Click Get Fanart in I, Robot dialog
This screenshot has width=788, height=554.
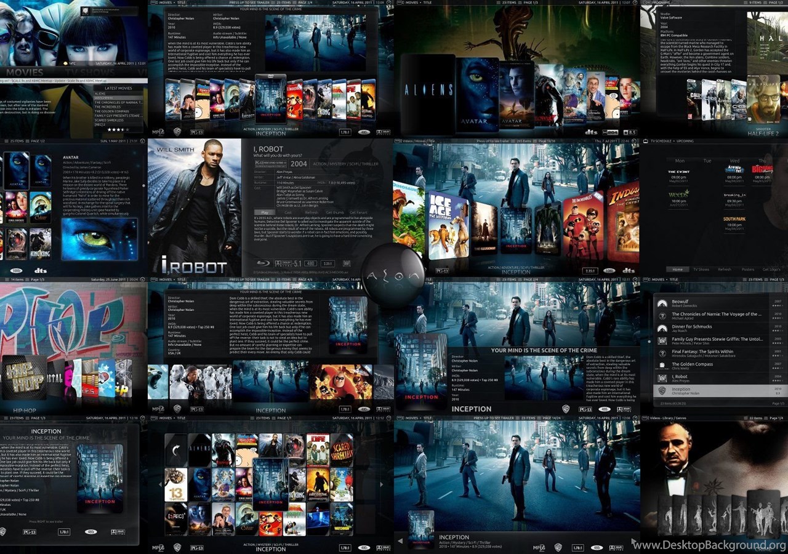pyautogui.click(x=360, y=212)
